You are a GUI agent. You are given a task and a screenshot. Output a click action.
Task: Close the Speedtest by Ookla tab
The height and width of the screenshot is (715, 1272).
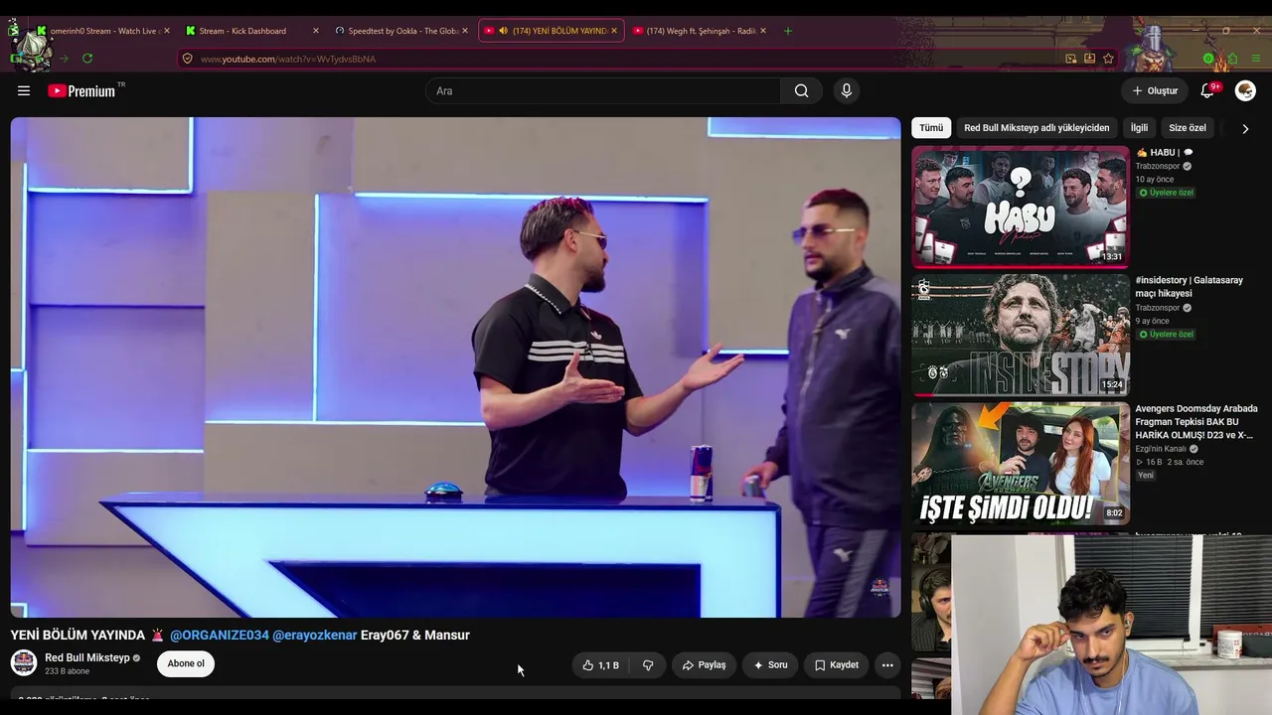(465, 31)
